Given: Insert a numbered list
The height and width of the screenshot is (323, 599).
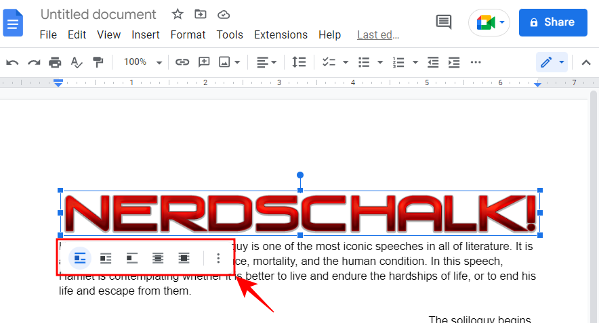Looking at the screenshot, I should point(398,62).
